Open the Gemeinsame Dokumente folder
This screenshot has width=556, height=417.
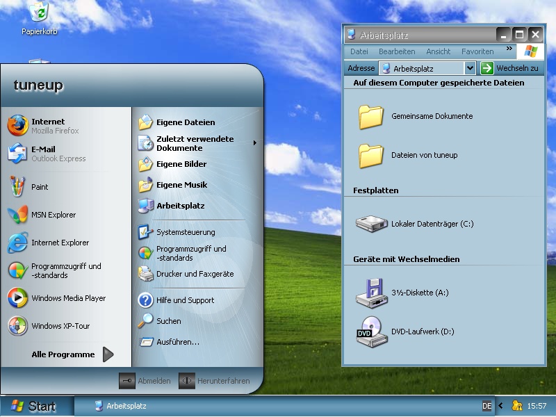[431, 116]
